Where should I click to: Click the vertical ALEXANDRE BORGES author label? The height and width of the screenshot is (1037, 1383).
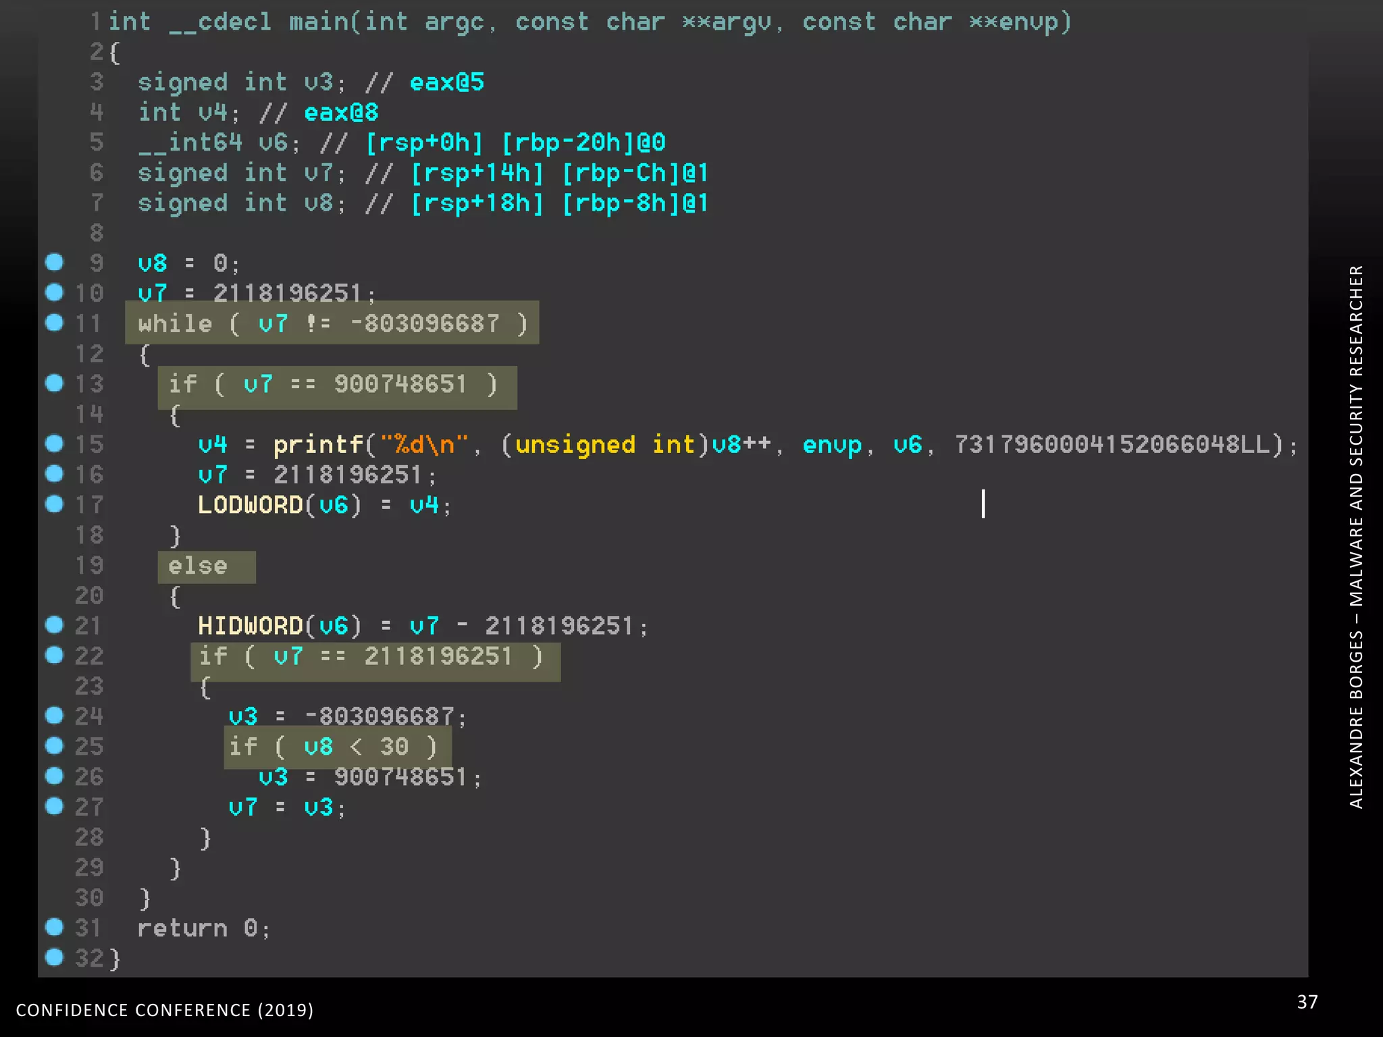click(x=1356, y=537)
